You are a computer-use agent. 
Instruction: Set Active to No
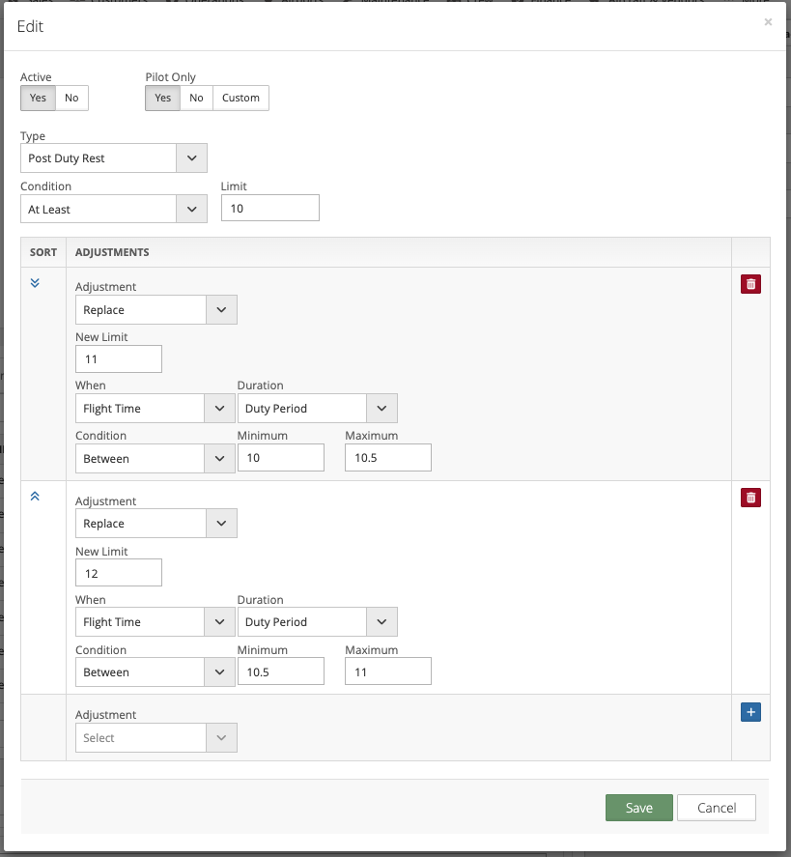pos(71,98)
